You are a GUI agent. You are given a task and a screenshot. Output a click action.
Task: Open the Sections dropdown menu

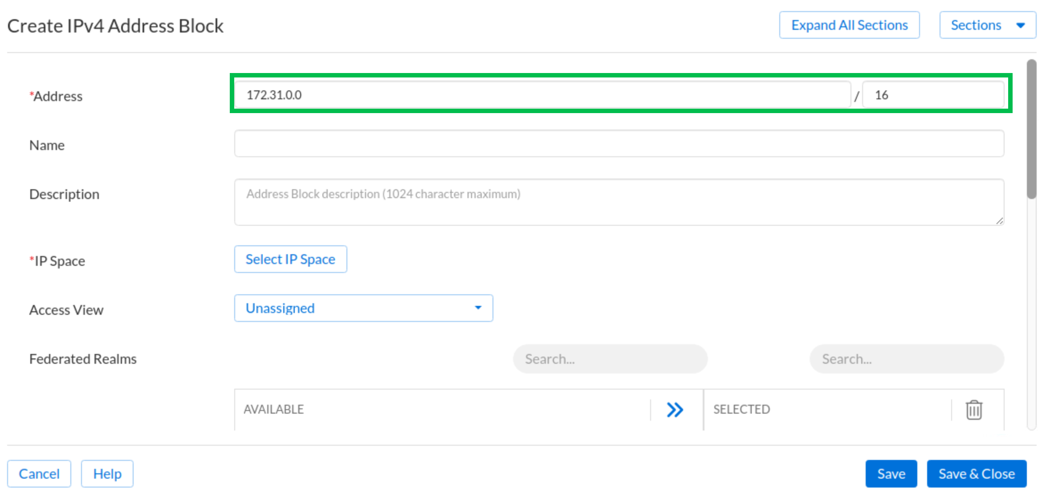[x=987, y=25]
